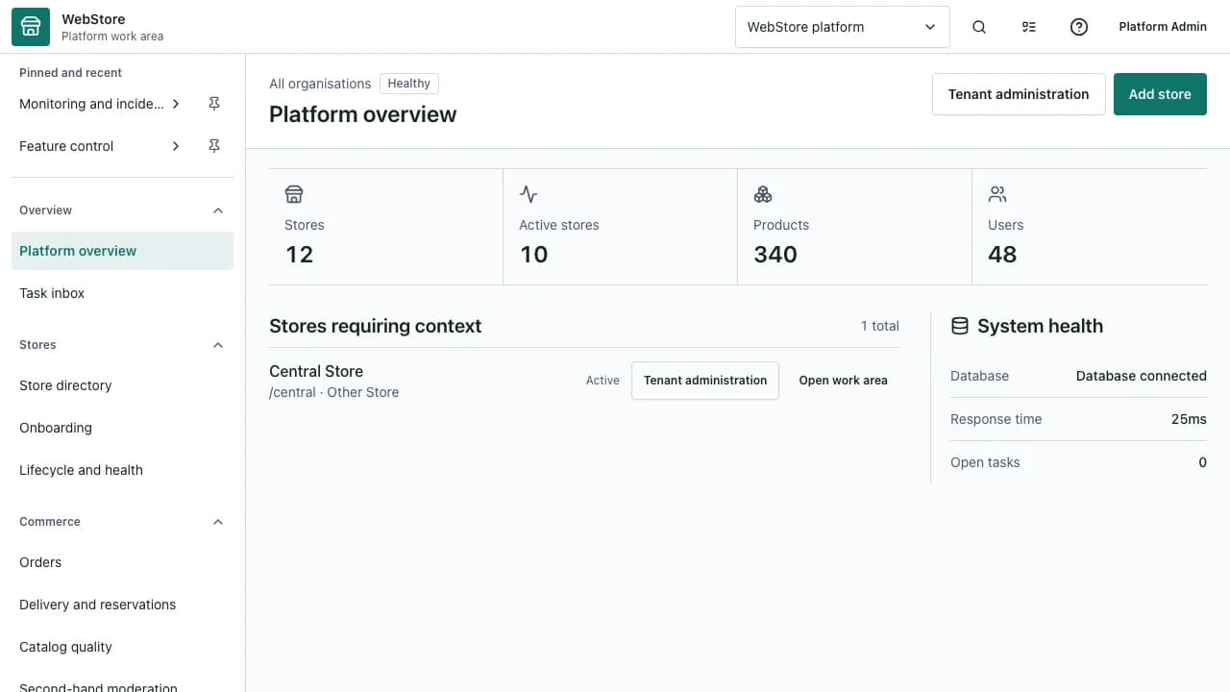Click the Platform overview page heading

(363, 114)
